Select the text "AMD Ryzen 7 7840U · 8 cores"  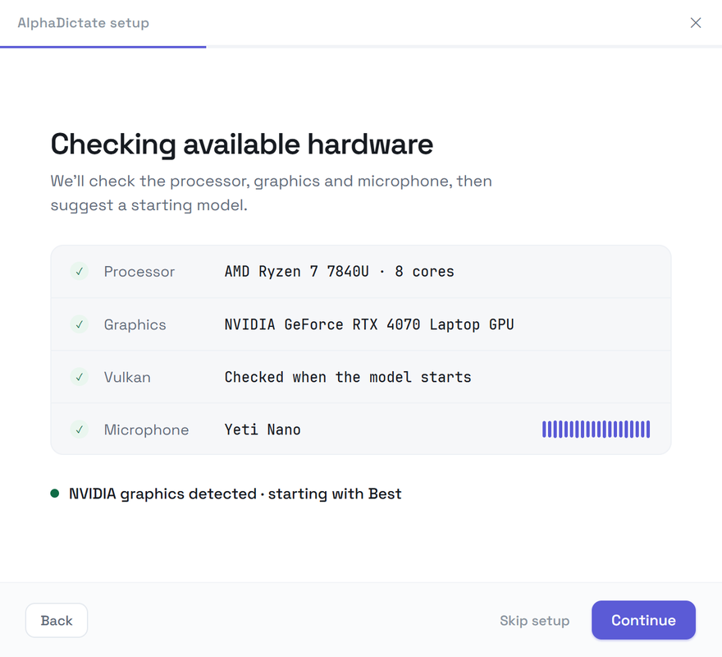coord(339,272)
